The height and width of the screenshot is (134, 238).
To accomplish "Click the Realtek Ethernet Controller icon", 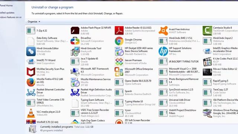I will [x=31, y=93].
